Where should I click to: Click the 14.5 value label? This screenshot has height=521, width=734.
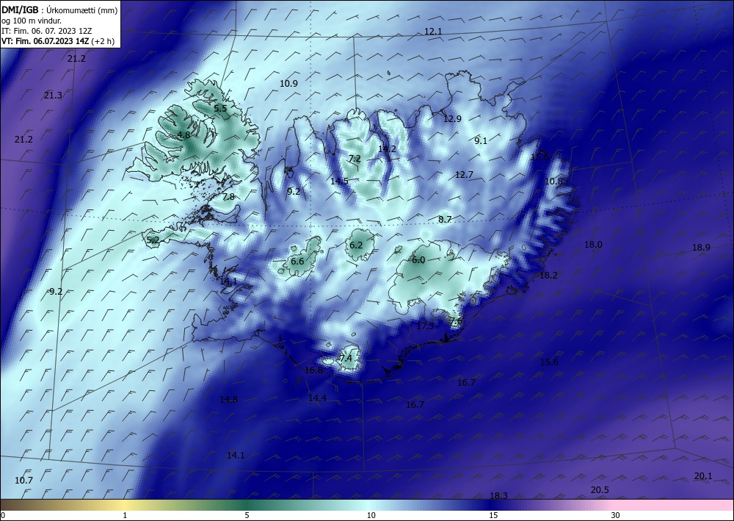coord(339,182)
